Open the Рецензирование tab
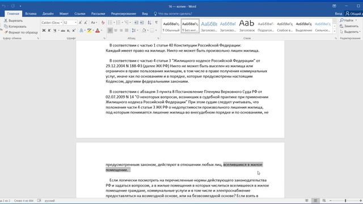This screenshot has height=204, width=363. coord(124,14)
